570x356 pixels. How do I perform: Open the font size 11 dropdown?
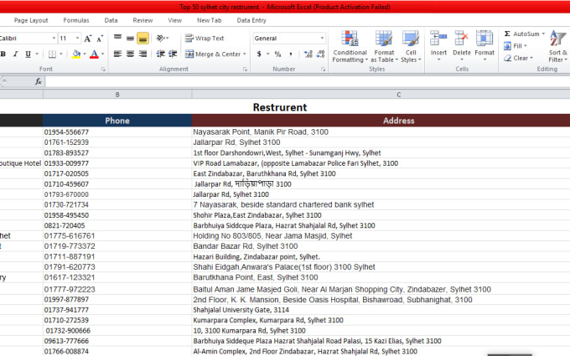pos(77,39)
